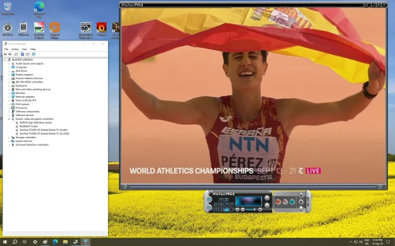Open File Explorer from the taskbar
Screen dimensions: 395x246
pyautogui.click(x=65, y=242)
